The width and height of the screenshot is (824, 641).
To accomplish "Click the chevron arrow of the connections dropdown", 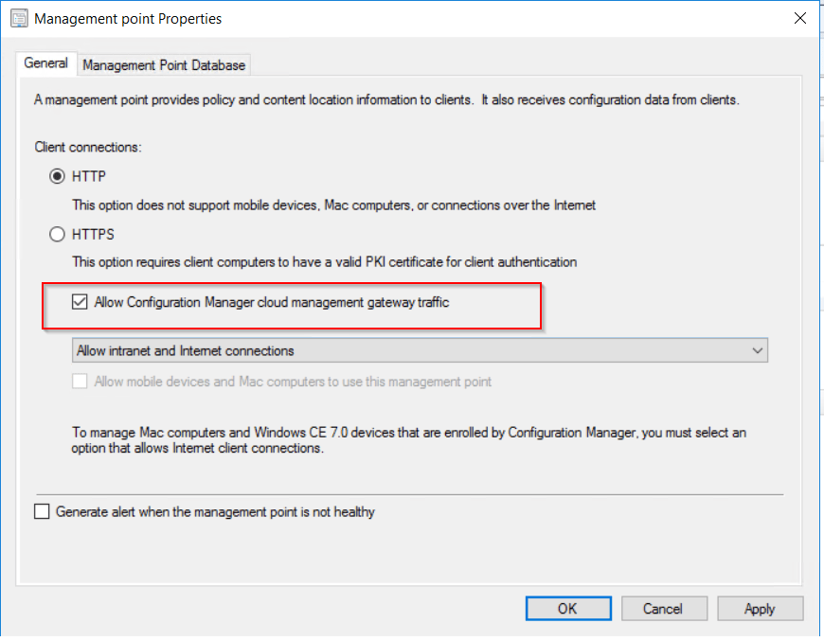I will click(x=757, y=350).
